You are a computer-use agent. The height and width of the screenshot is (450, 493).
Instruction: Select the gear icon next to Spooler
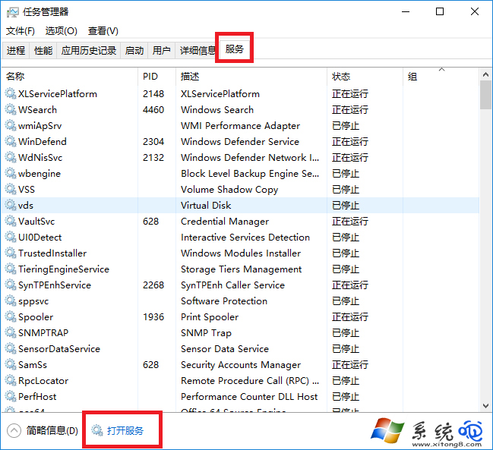[x=11, y=317]
